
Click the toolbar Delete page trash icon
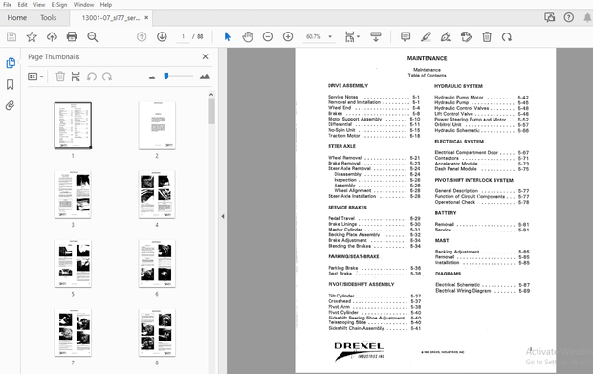tap(487, 36)
